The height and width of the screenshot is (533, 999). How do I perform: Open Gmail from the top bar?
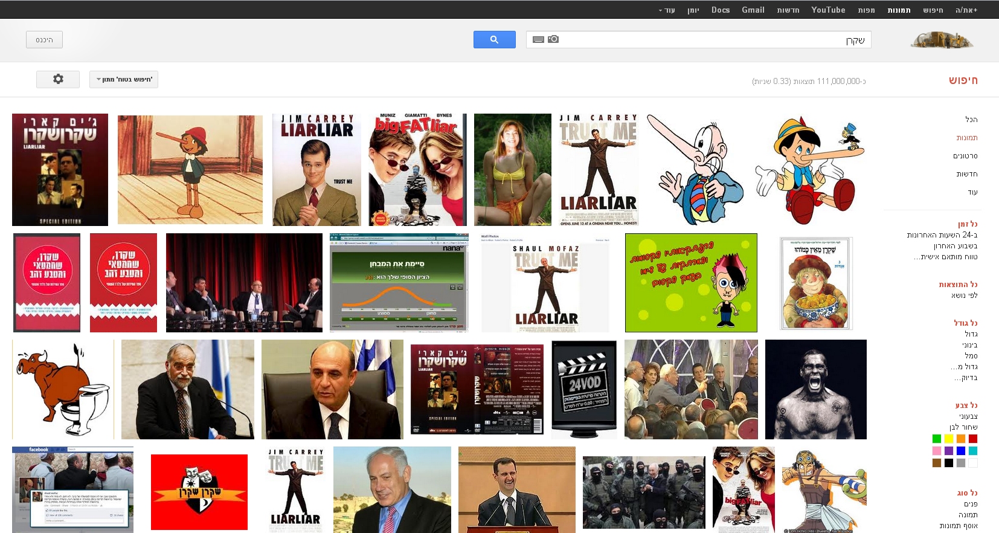pos(753,10)
